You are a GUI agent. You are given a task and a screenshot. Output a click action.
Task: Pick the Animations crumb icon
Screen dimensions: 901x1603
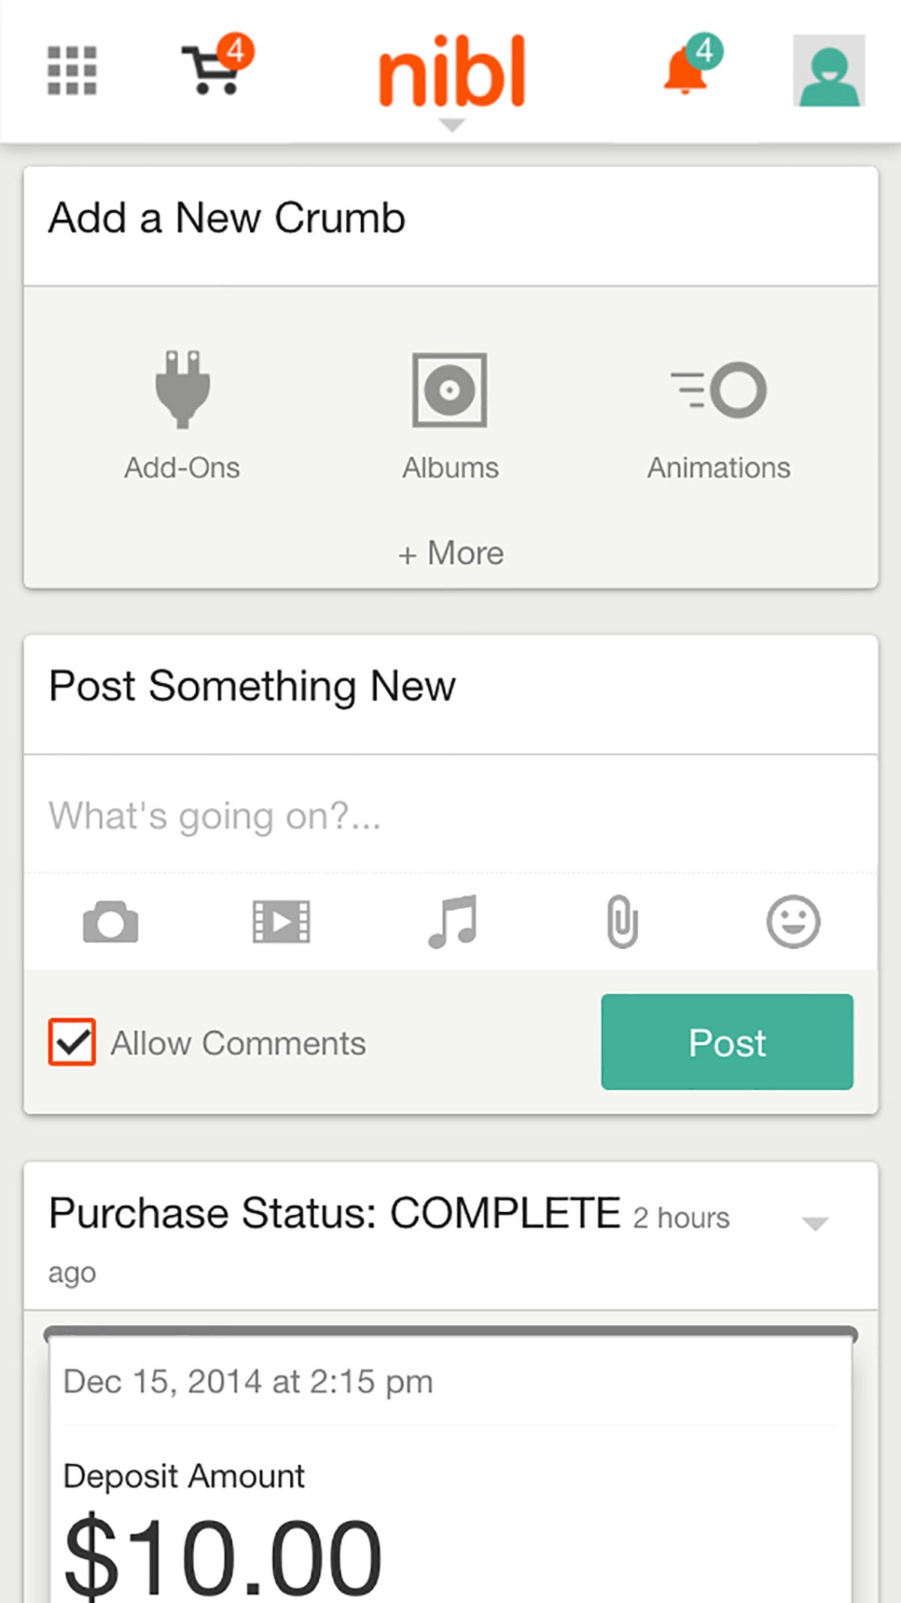pyautogui.click(x=719, y=390)
